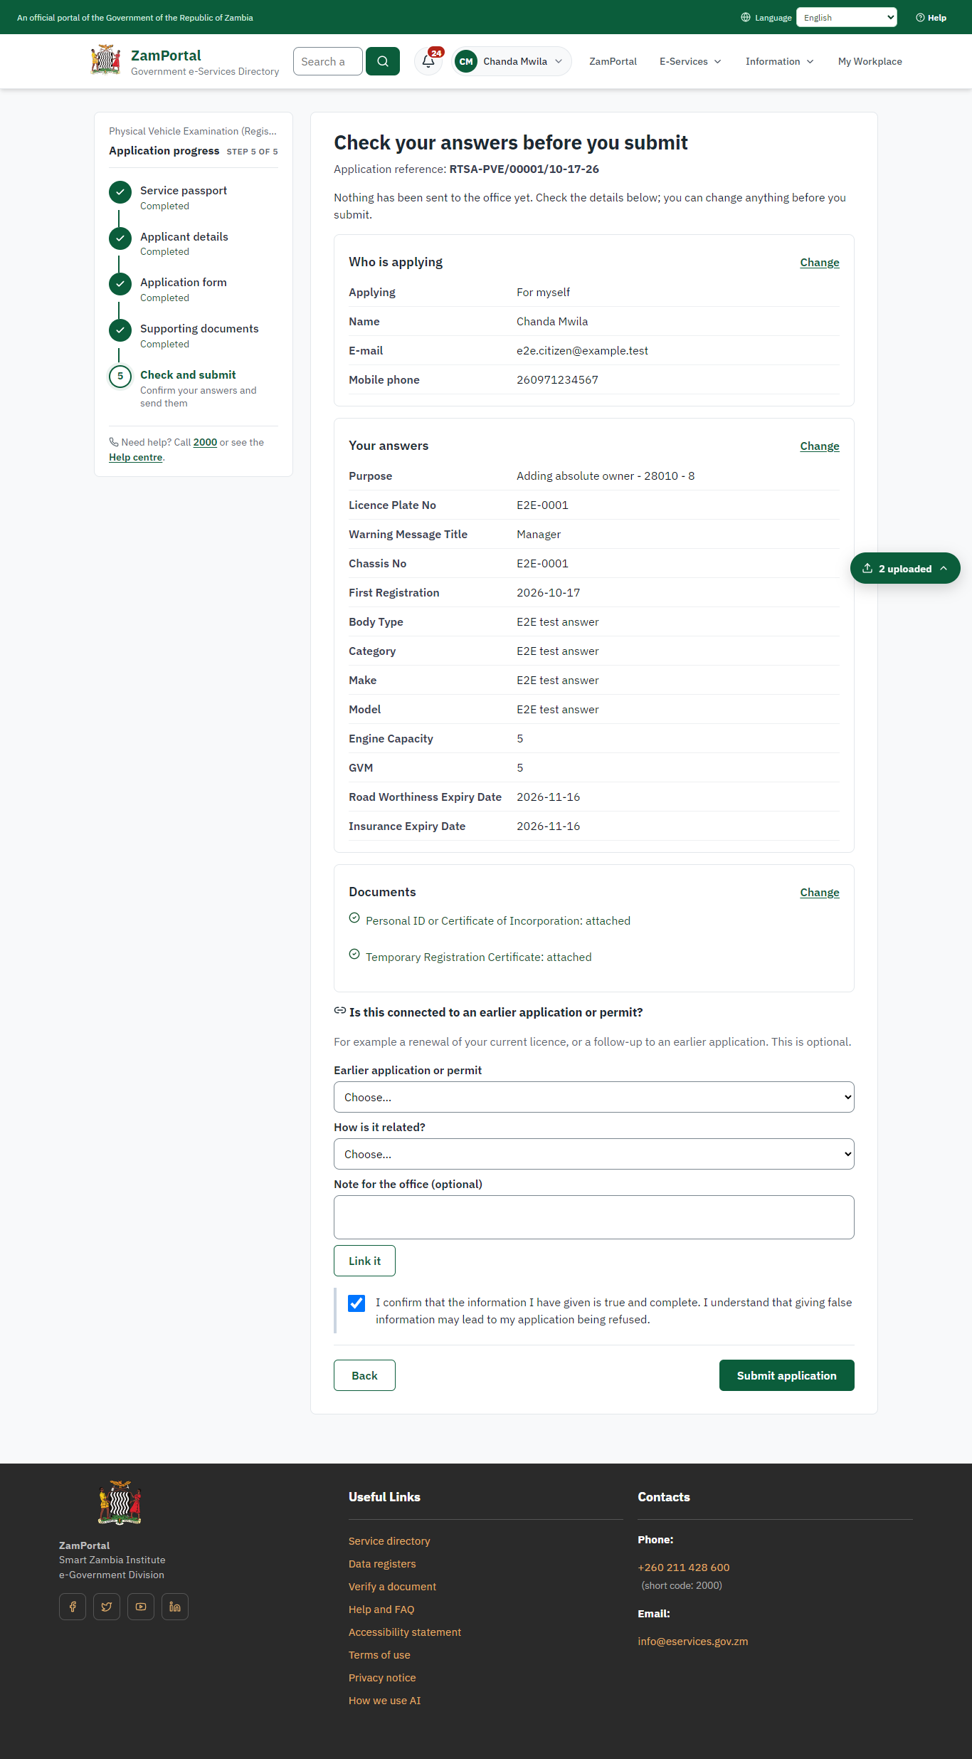Open Verify a document footer link
This screenshot has width=972, height=1759.
(392, 1586)
